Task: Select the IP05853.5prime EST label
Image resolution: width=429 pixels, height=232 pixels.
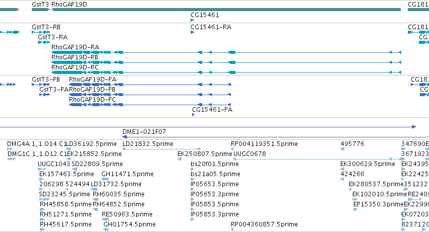Action: pos(215,205)
